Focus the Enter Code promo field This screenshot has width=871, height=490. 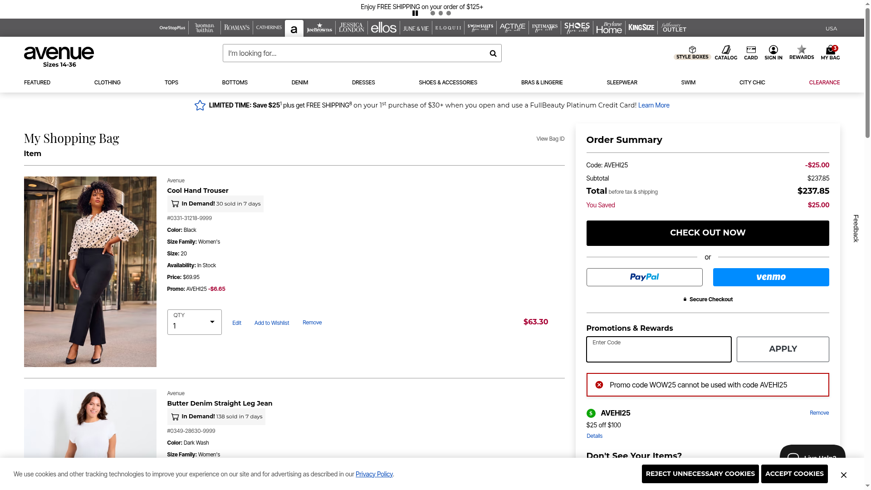[659, 349]
